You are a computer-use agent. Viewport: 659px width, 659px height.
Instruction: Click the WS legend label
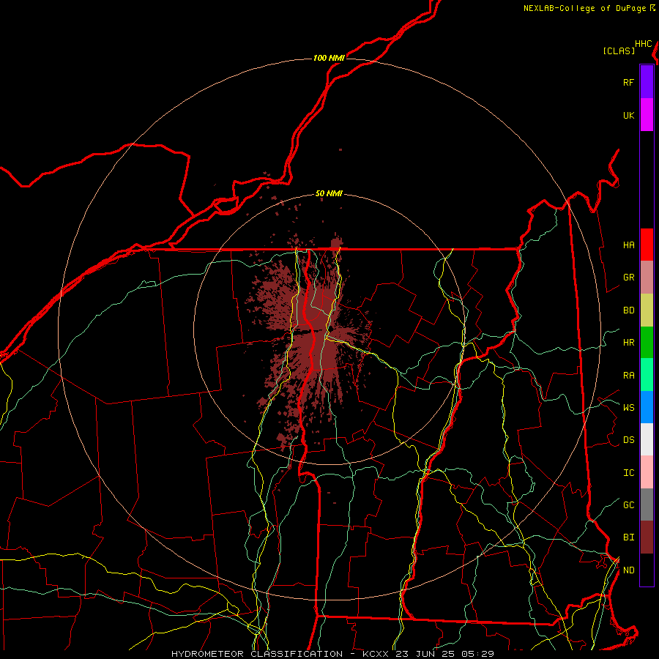628,407
